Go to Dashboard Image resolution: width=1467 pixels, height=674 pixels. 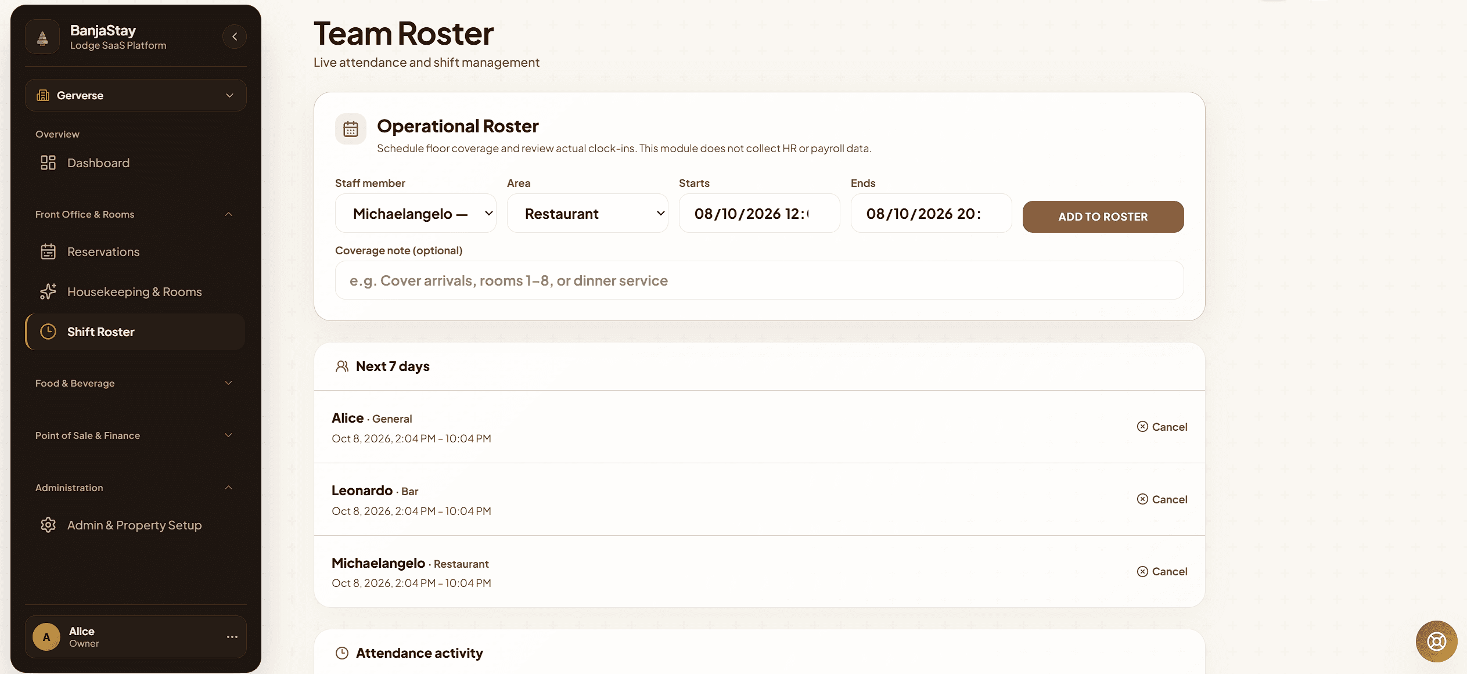[136, 163]
